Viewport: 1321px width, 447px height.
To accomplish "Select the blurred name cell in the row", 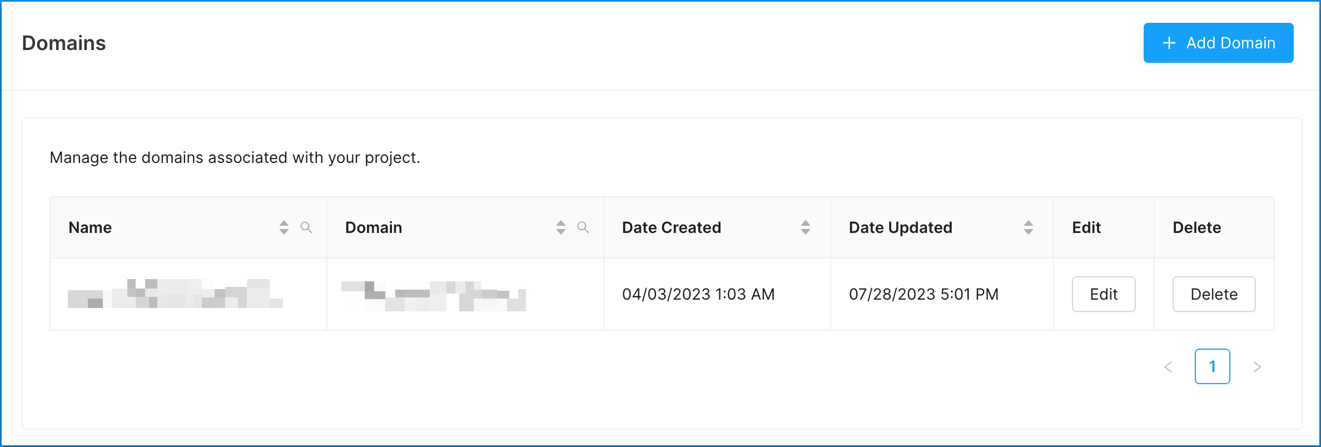I will coord(175,294).
